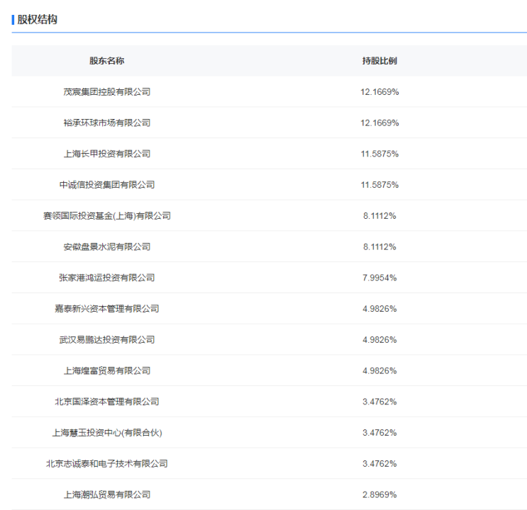Viewport: 527px width, 510px height.
Task: Select 8.1112% in the 赛领国际 row
Action: click(x=379, y=216)
